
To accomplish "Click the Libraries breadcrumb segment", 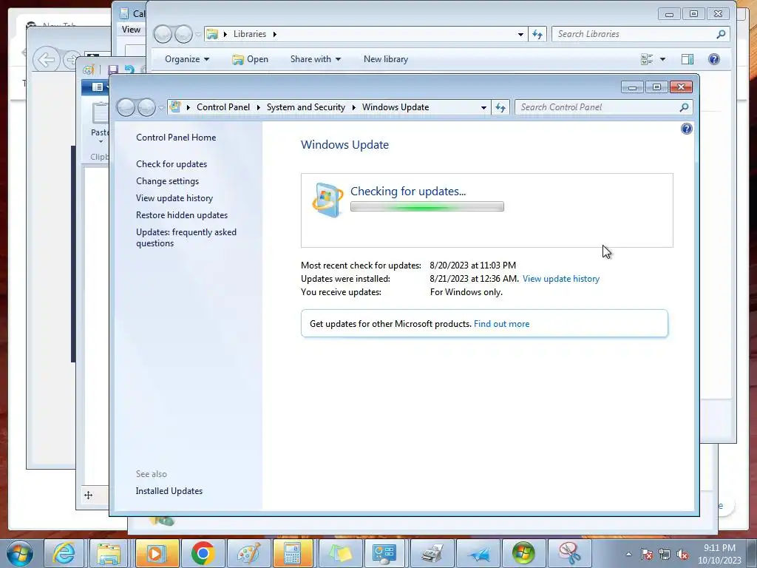I will click(250, 34).
